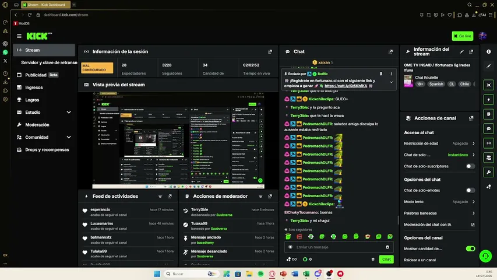
Task: Filter the Acciones de moderador list
Action: tap(260, 196)
